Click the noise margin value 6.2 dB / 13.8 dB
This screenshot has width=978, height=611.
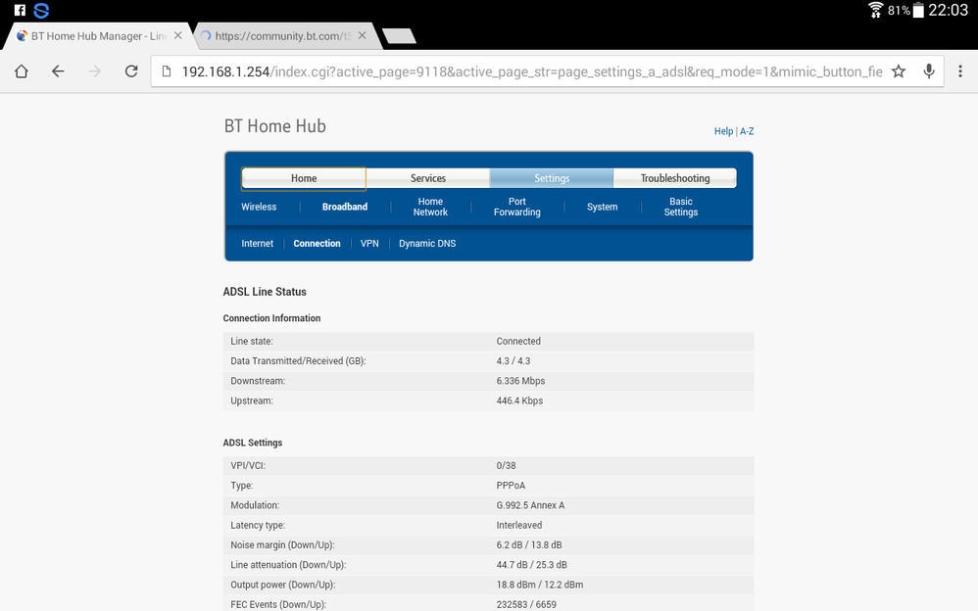529,545
